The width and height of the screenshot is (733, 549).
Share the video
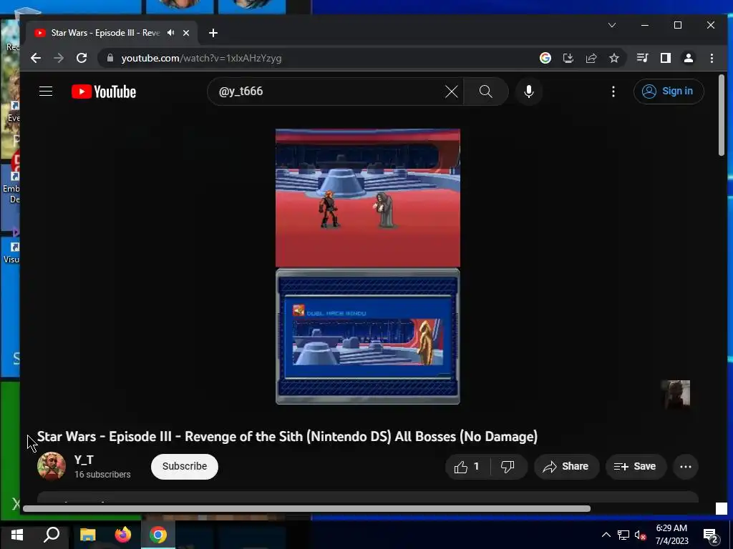566,466
